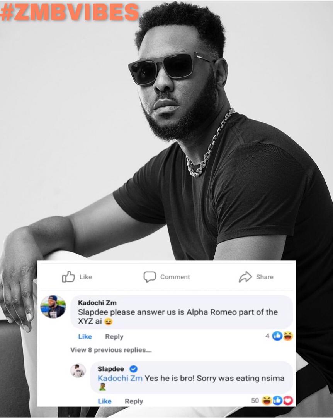The image size is (333, 418).
Task: Click the Kadochi Zm mention in Slapdee's reply
Action: click(120, 378)
